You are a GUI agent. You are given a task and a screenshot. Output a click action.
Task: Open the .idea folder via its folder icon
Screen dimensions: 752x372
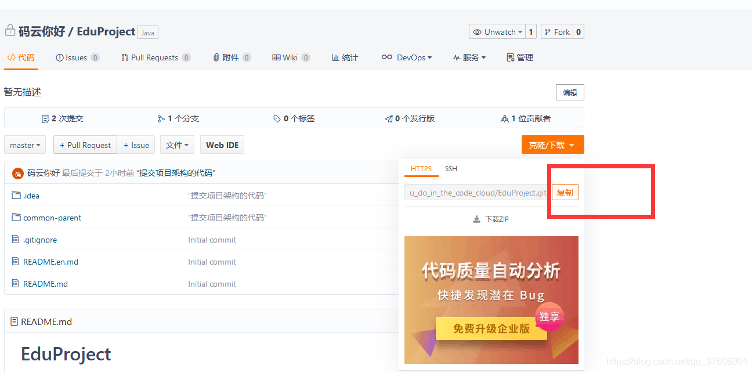(16, 195)
